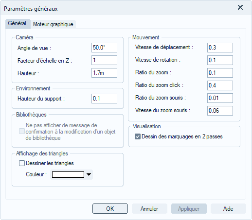Uncheck Dessin des marquages en 2 passes

[138, 136]
